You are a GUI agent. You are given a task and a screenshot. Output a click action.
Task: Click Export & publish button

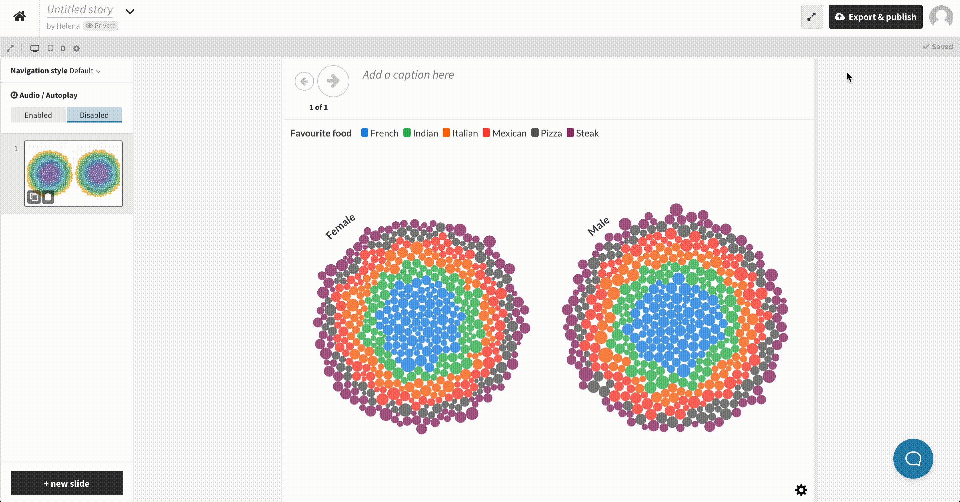click(875, 17)
